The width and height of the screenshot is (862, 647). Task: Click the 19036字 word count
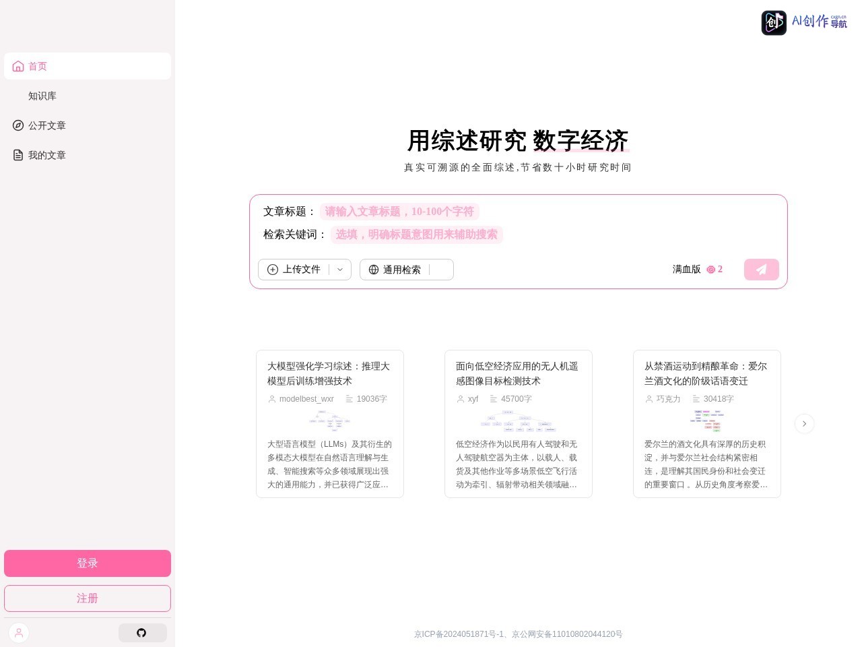(372, 399)
